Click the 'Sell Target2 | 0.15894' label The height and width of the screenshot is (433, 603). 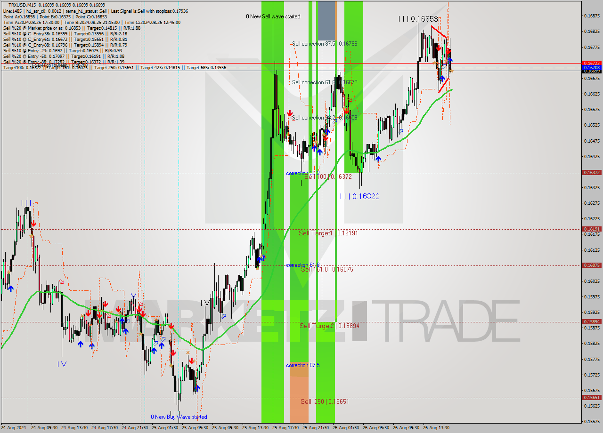tap(330, 326)
